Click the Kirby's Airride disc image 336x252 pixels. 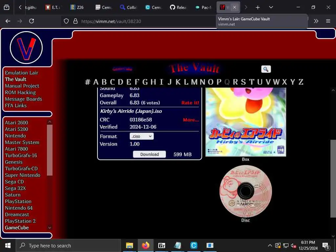[245, 191]
